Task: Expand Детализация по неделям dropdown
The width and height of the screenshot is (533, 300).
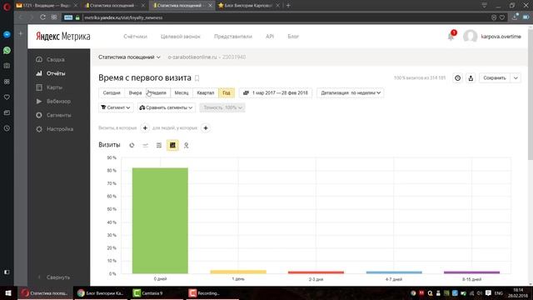Action: pyautogui.click(x=351, y=92)
